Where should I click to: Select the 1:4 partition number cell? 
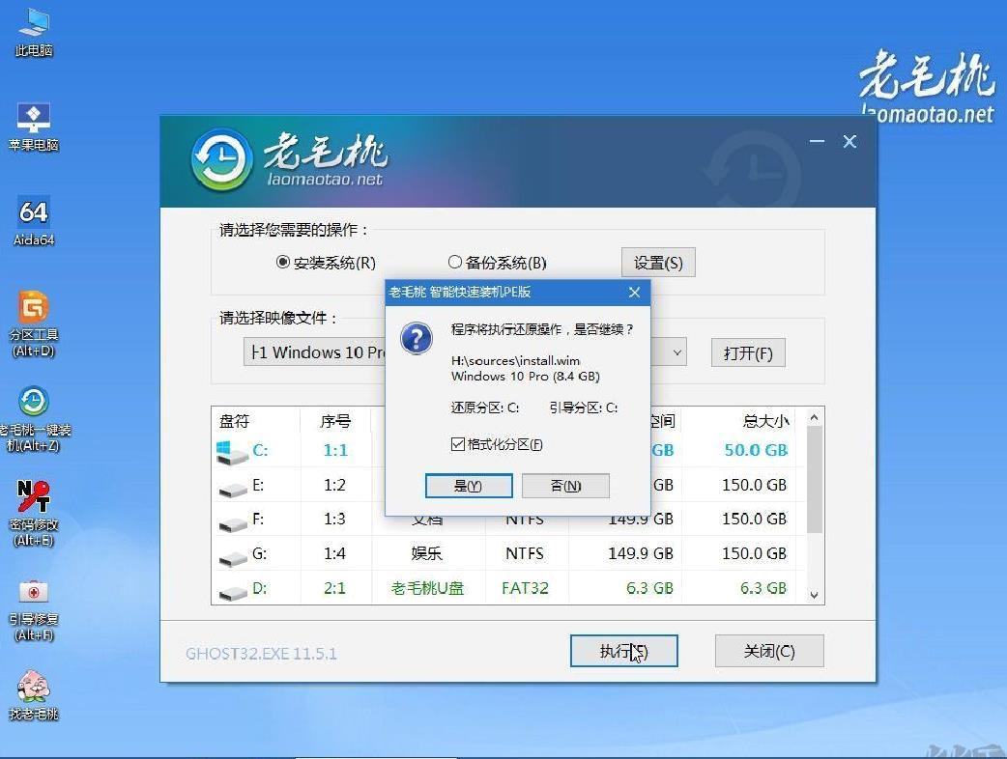[334, 553]
